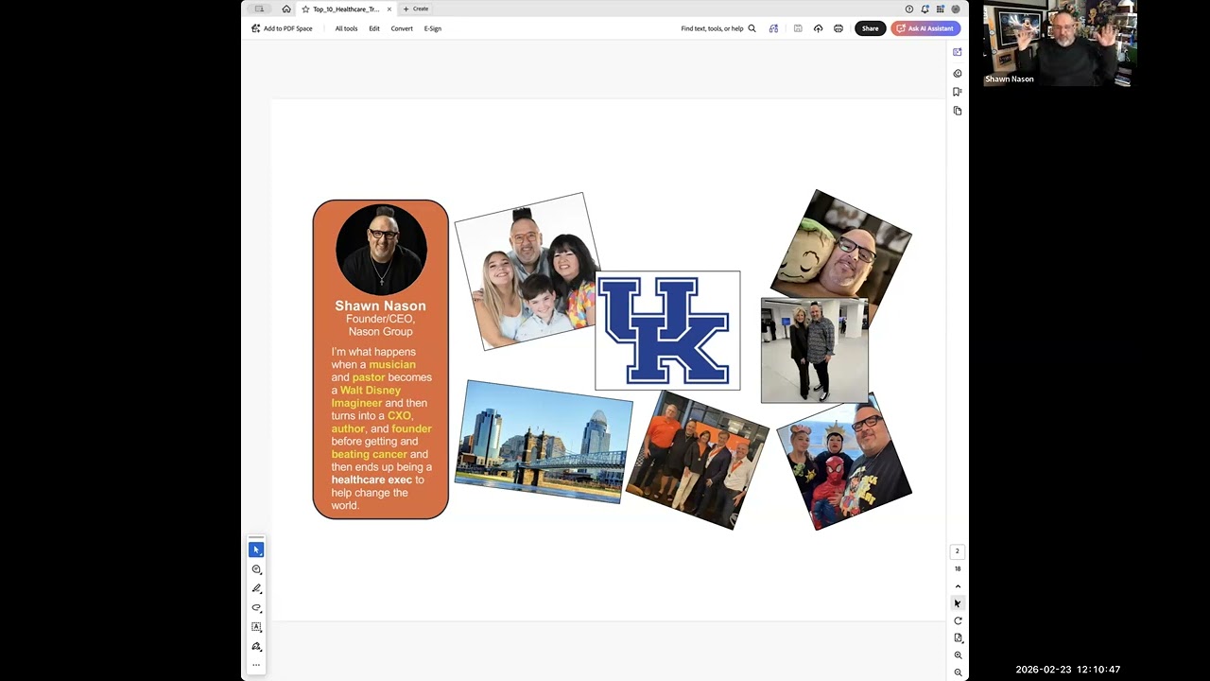Activate the add text box tool
Screen dimensions: 1210x681
256,627
